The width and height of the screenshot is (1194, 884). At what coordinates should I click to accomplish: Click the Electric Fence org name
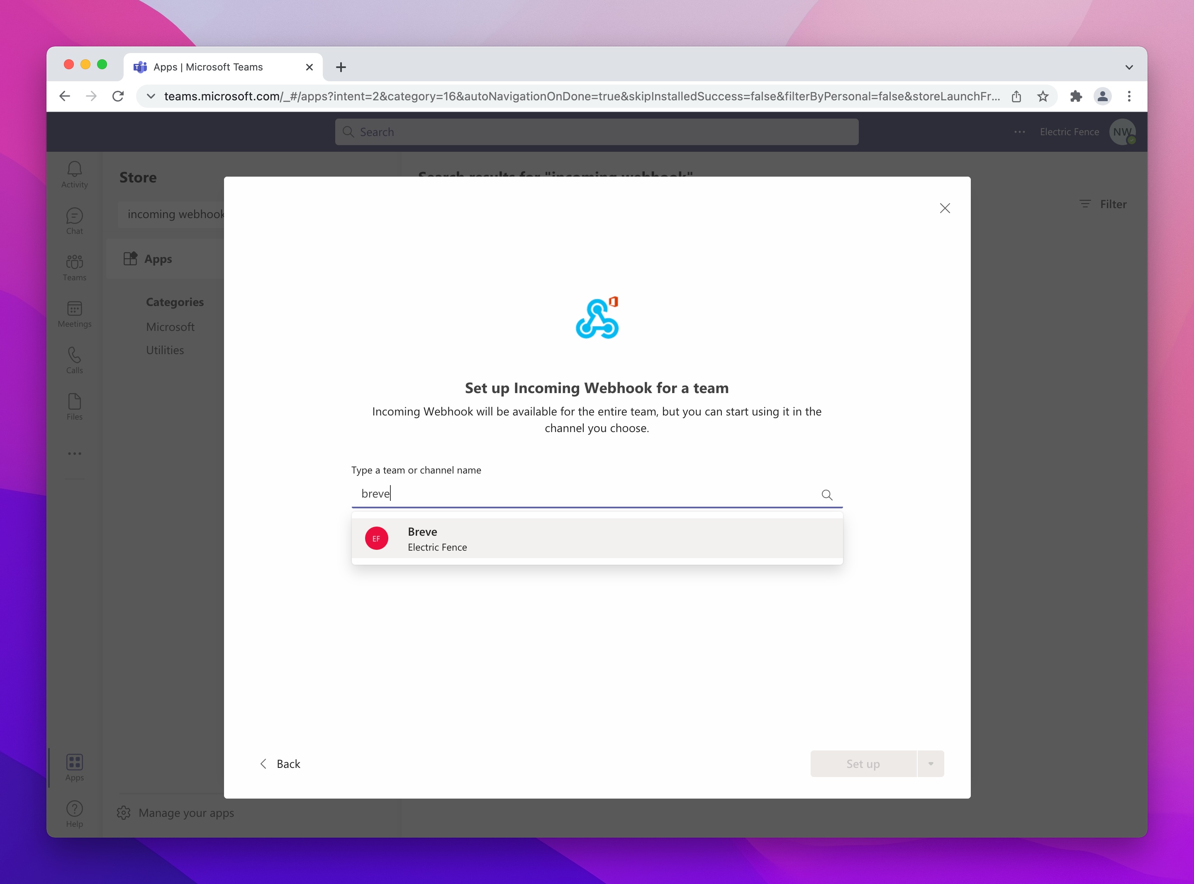[1069, 131]
